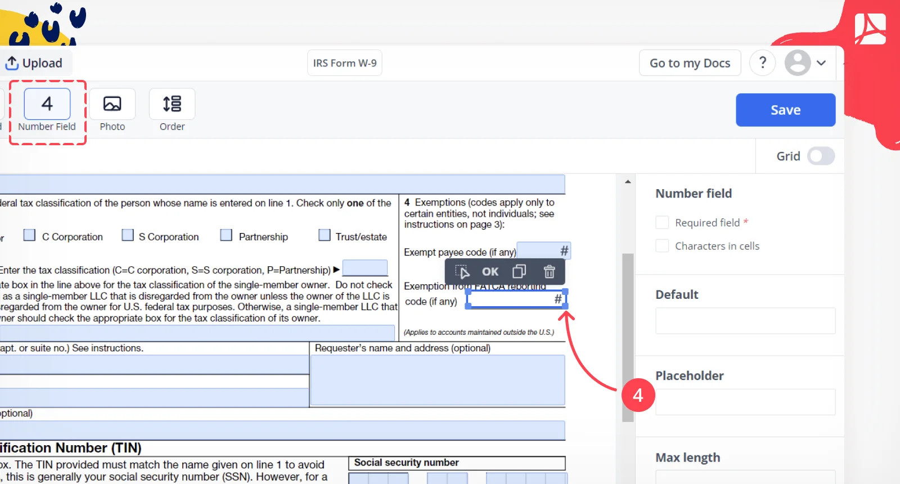This screenshot has width=900, height=484.
Task: Duplicate the selected field with copy icon
Action: click(x=519, y=272)
